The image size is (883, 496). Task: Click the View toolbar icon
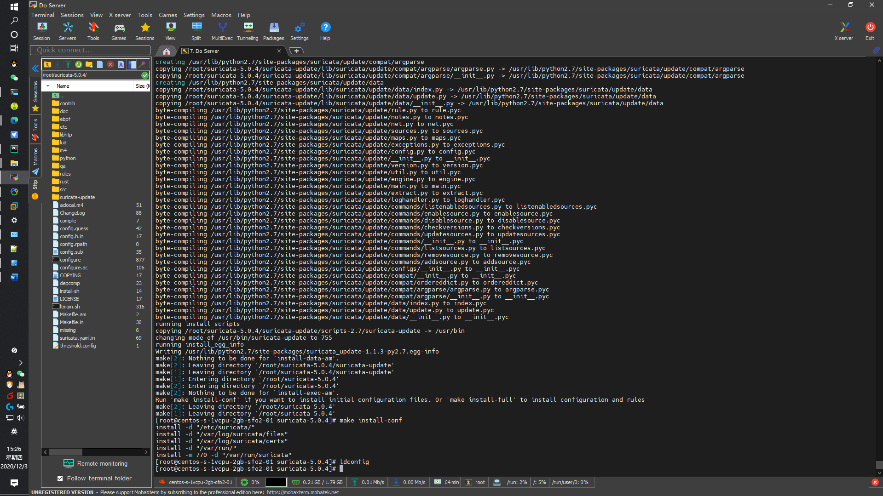click(170, 31)
